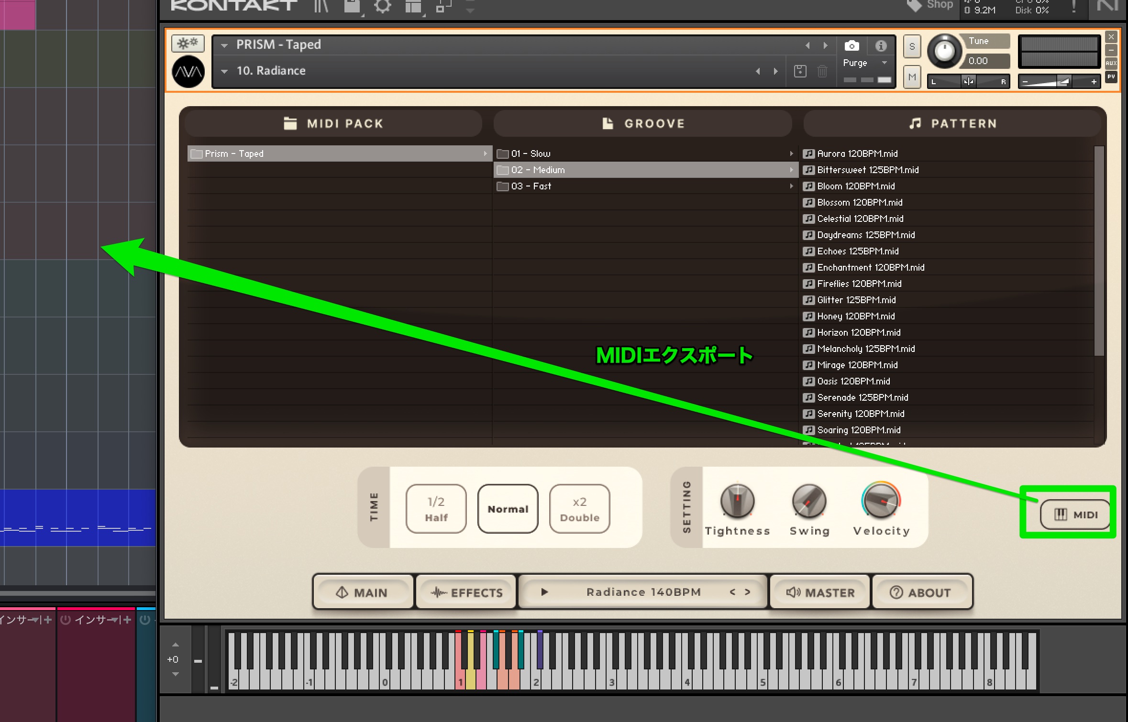1128x722 pixels.
Task: Open the 10. Radiance snapshot dropdown
Action: click(x=224, y=71)
